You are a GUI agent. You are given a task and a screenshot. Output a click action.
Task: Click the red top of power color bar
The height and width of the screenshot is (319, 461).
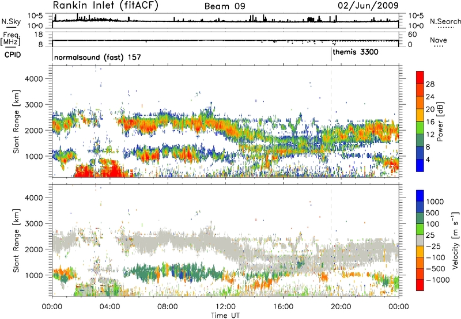420,77
